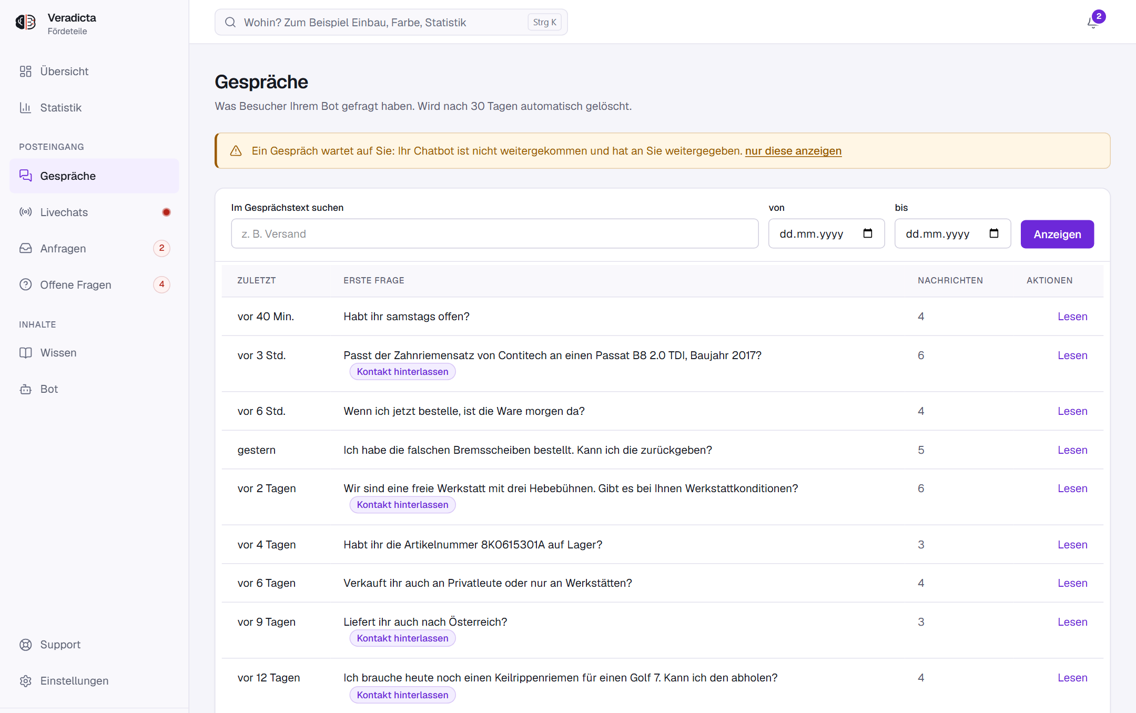The height and width of the screenshot is (713, 1136).
Task: Click Lesen for the Zahnriemensatz Passat row
Action: click(1072, 355)
